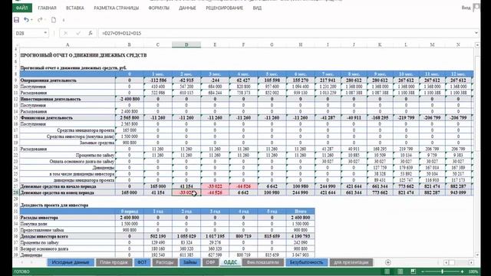Select the Инвестиционная деятельность row label
This screenshot has width=491, height=276.
[x=68, y=99]
